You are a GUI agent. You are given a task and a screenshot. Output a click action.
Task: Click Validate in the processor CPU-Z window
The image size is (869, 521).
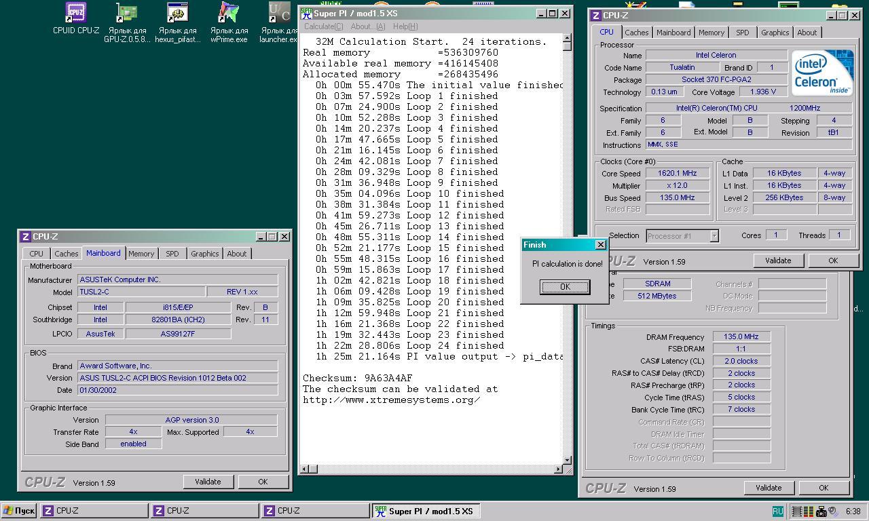coord(778,260)
